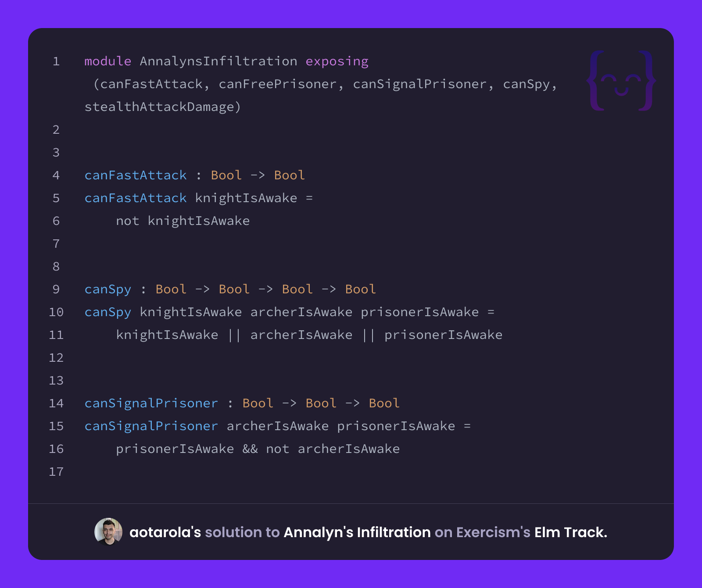Click "canFastAttack" on line 4

[136, 175]
